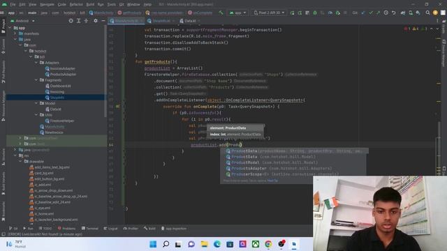Open the app run configuration dropdown

237,13
